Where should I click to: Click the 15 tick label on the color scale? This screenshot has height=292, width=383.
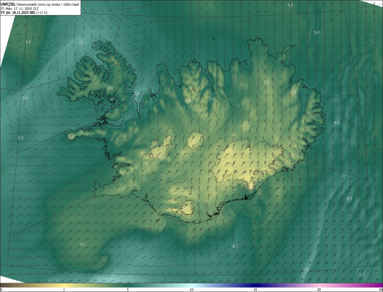pos(255,290)
